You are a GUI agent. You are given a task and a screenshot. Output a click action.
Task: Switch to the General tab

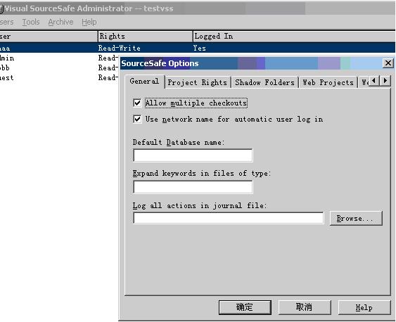(144, 82)
